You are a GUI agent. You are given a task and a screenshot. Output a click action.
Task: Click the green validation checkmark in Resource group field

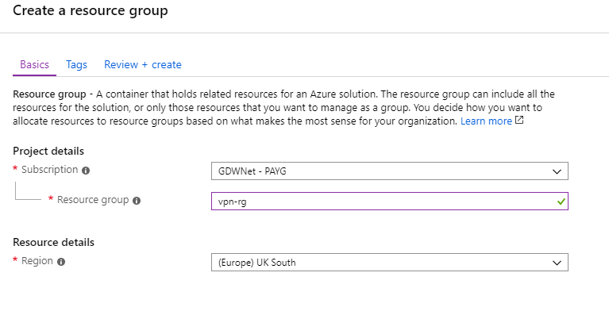click(x=561, y=202)
